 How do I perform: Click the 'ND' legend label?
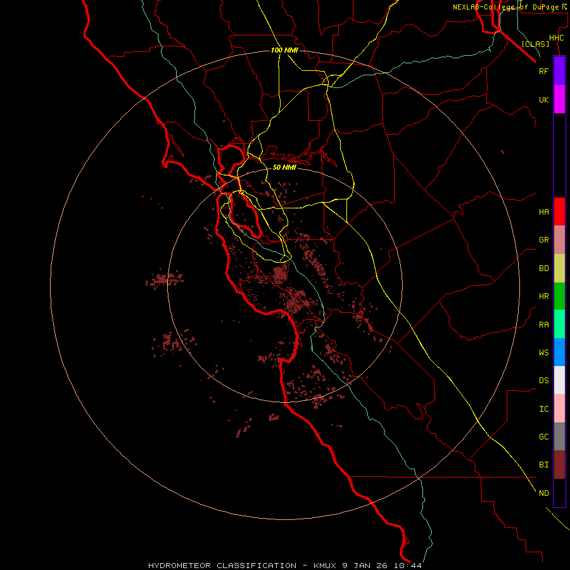tap(543, 493)
